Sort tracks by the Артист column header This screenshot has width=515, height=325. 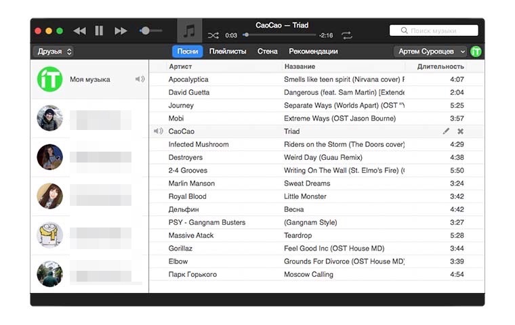[180, 66]
